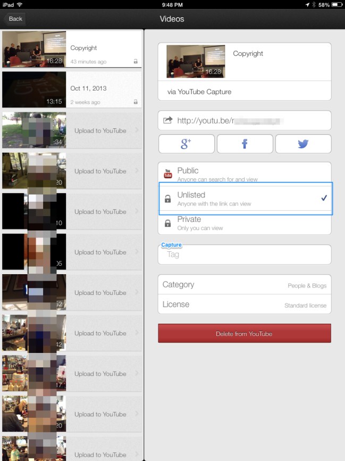The width and height of the screenshot is (345, 461).
Task: Share video via Twitter icon
Action: 303,144
